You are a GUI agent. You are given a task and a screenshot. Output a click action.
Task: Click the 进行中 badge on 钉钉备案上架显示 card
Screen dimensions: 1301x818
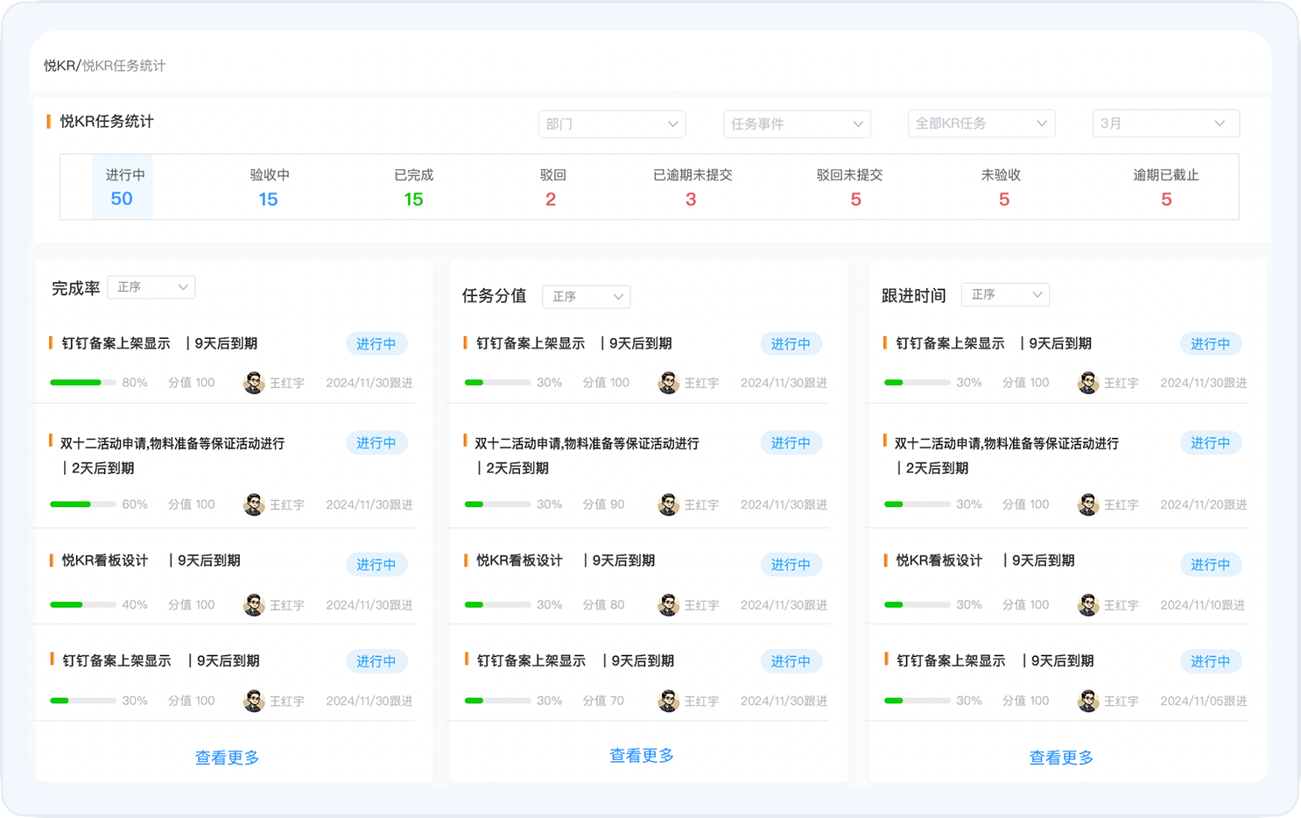(376, 343)
